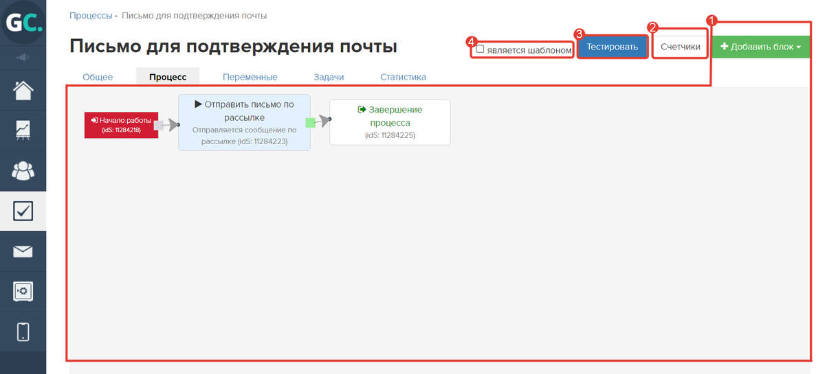825x374 pixels.
Task: Toggle the 'является шаблоном' checkbox
Action: coord(480,49)
